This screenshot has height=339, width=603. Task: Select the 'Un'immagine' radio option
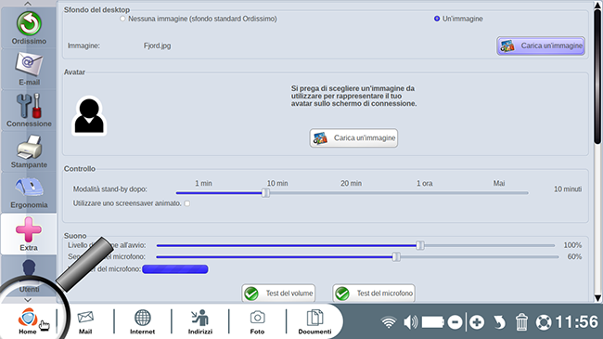(x=437, y=19)
